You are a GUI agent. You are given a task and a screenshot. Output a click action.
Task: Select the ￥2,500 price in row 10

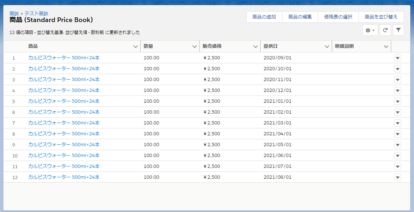click(211, 155)
